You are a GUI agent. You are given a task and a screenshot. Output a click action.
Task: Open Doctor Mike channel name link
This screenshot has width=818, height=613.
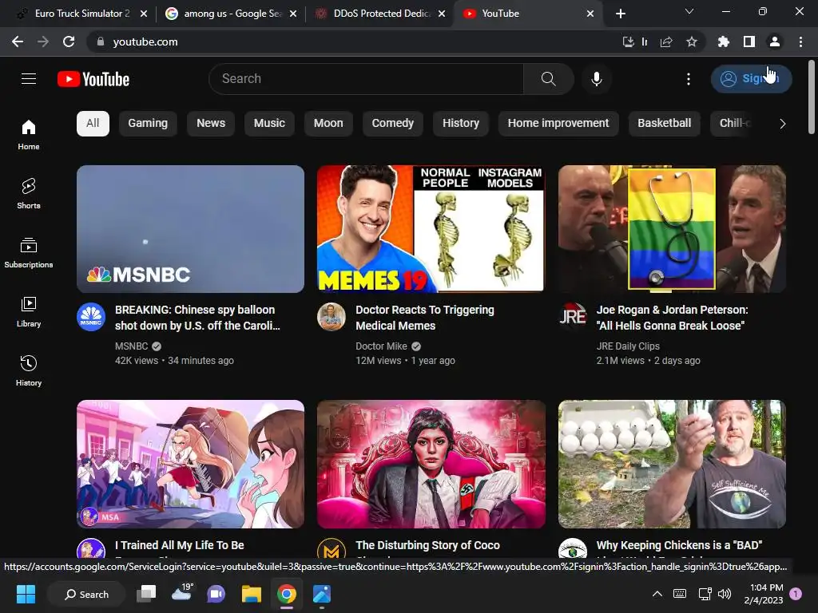(x=381, y=346)
